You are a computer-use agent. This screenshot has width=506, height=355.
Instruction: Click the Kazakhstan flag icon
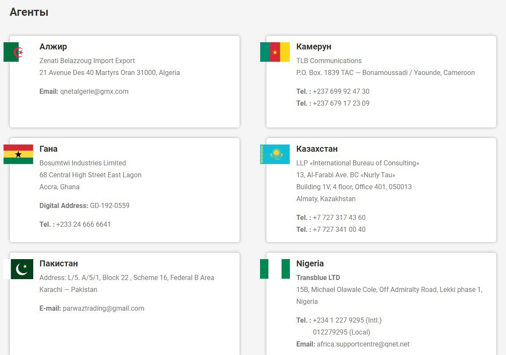point(275,154)
